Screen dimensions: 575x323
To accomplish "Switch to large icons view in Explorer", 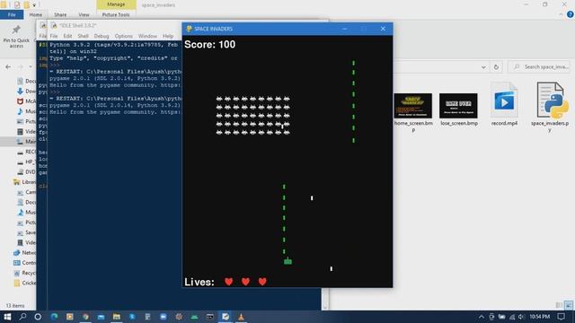I will click(x=569, y=305).
